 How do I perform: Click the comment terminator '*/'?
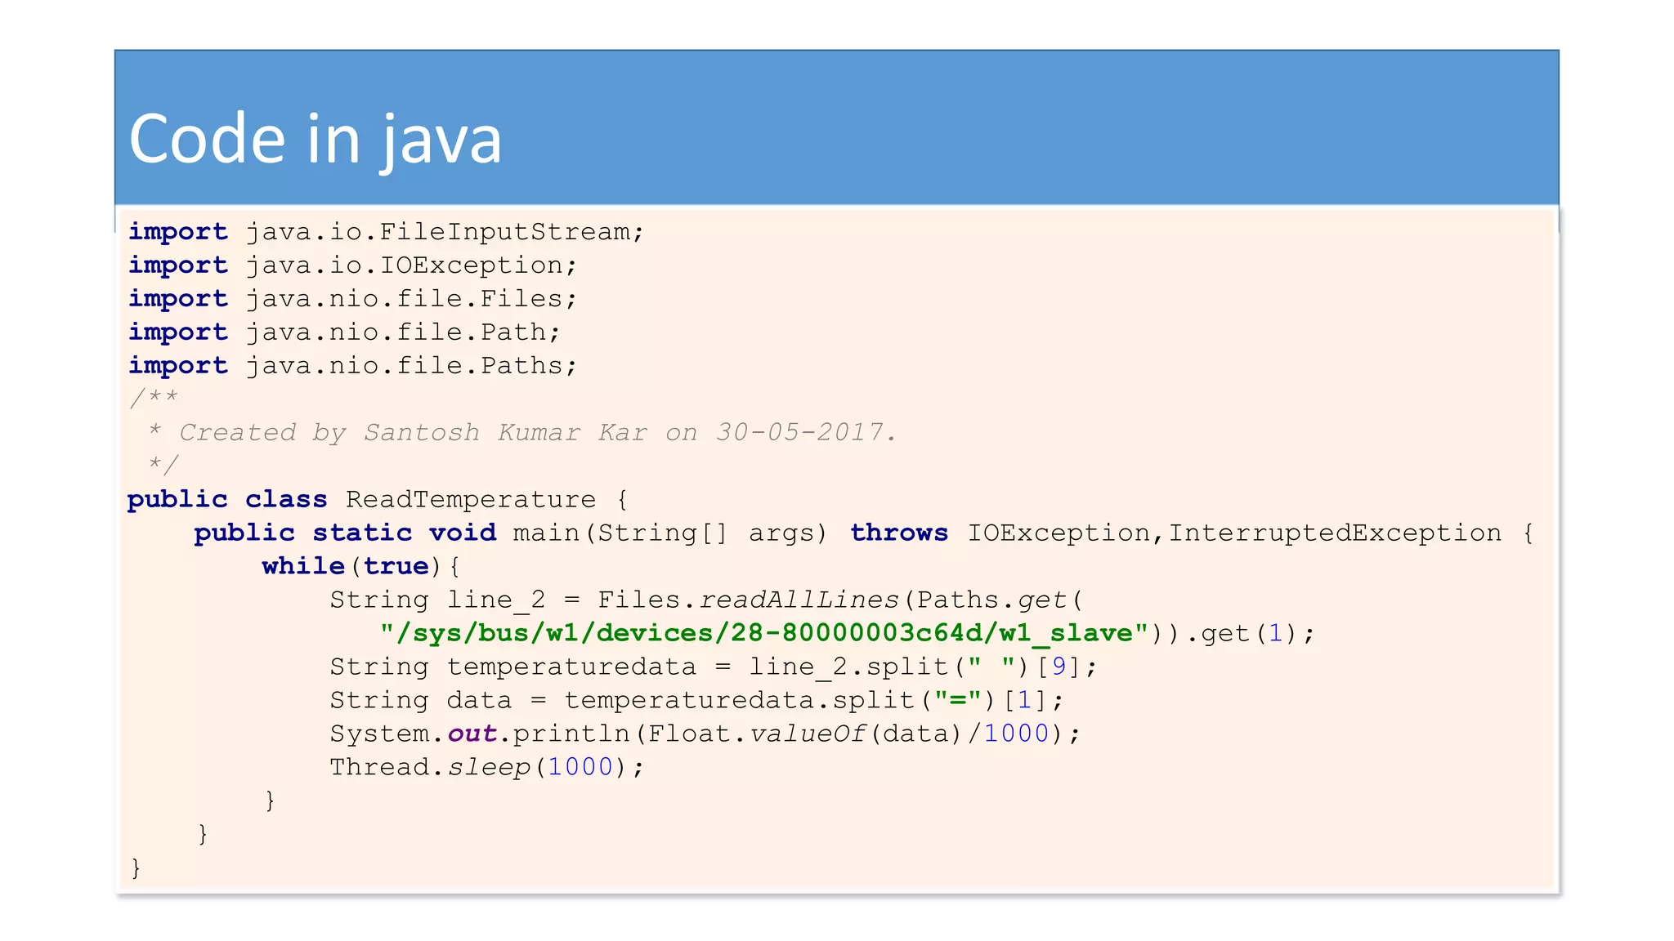coord(162,466)
